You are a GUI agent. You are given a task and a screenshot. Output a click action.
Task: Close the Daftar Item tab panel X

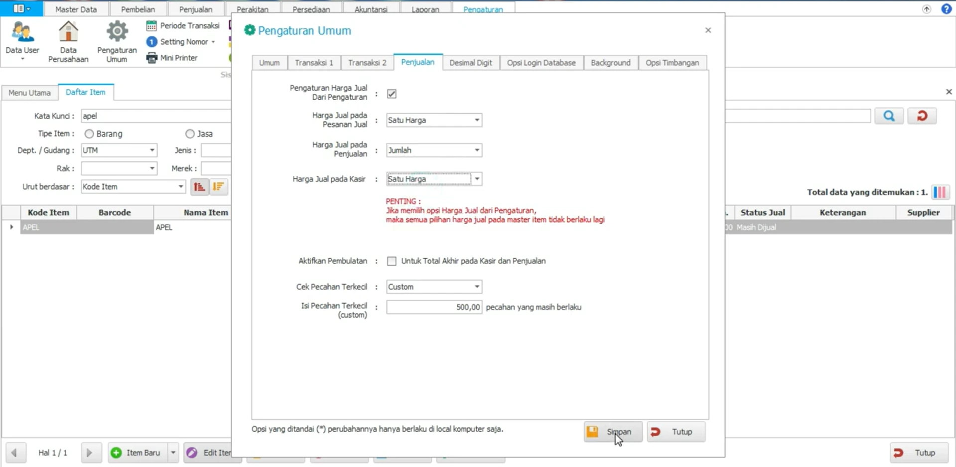coord(949,92)
